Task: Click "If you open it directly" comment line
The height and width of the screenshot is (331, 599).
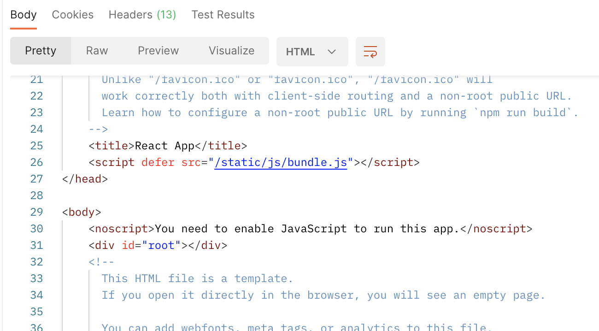Action: coord(323,295)
